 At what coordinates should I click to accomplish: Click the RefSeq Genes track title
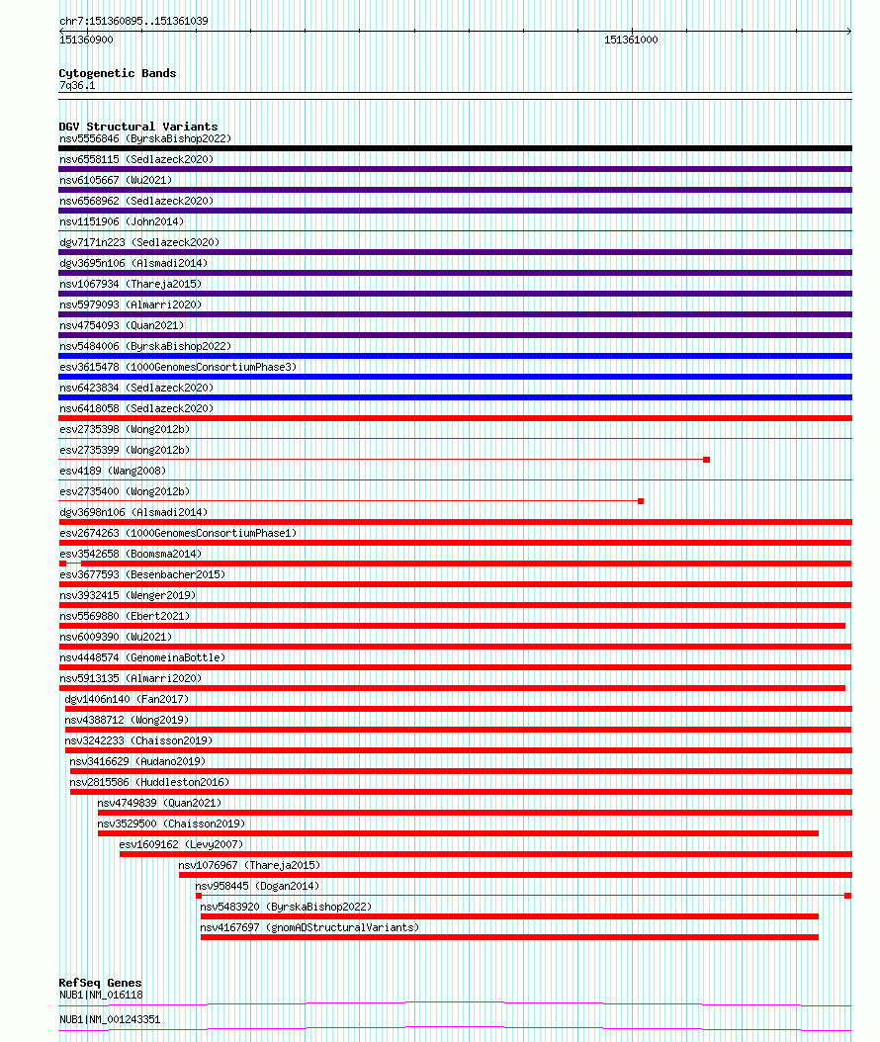point(101,983)
